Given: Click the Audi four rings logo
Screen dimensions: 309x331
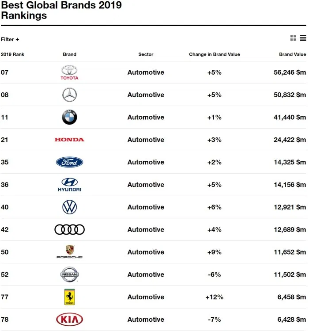Looking at the screenshot, I should point(69,230).
